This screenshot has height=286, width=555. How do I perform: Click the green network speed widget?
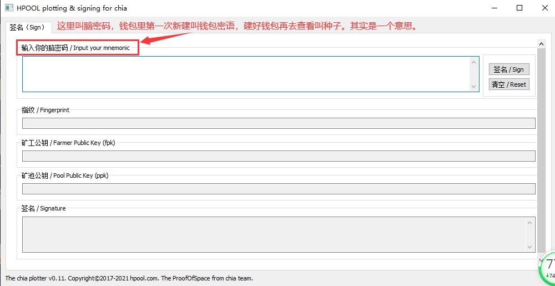coord(547,269)
